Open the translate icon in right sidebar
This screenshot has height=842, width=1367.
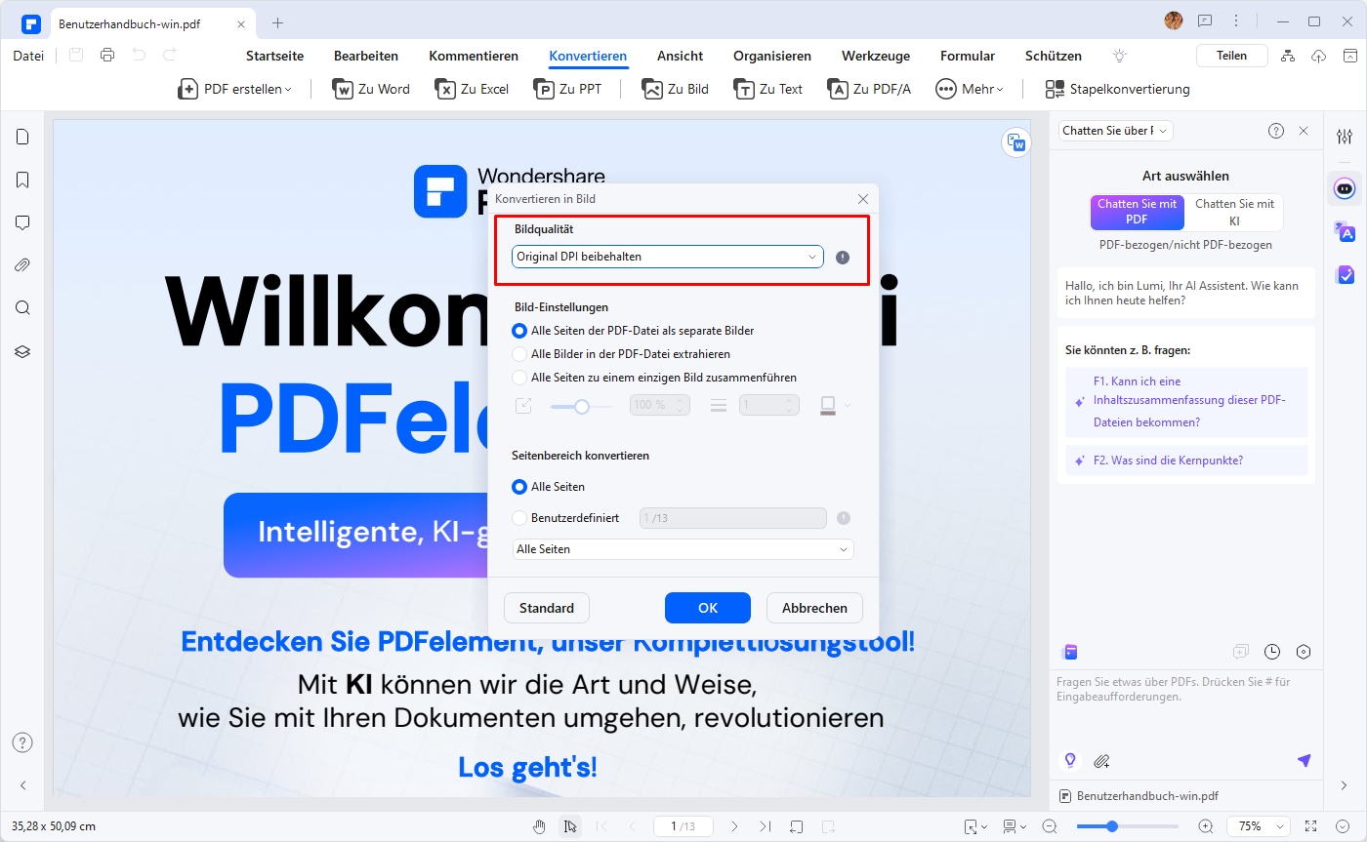point(1345,231)
